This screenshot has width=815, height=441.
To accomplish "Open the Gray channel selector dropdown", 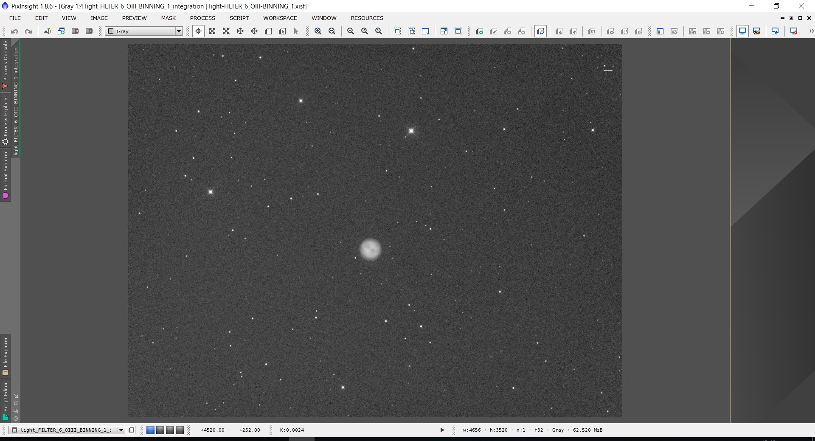I will [x=144, y=31].
